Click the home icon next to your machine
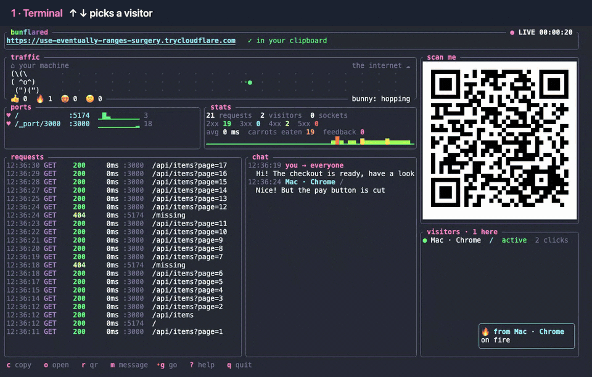Screen dimensions: 592x377 pyautogui.click(x=13, y=65)
